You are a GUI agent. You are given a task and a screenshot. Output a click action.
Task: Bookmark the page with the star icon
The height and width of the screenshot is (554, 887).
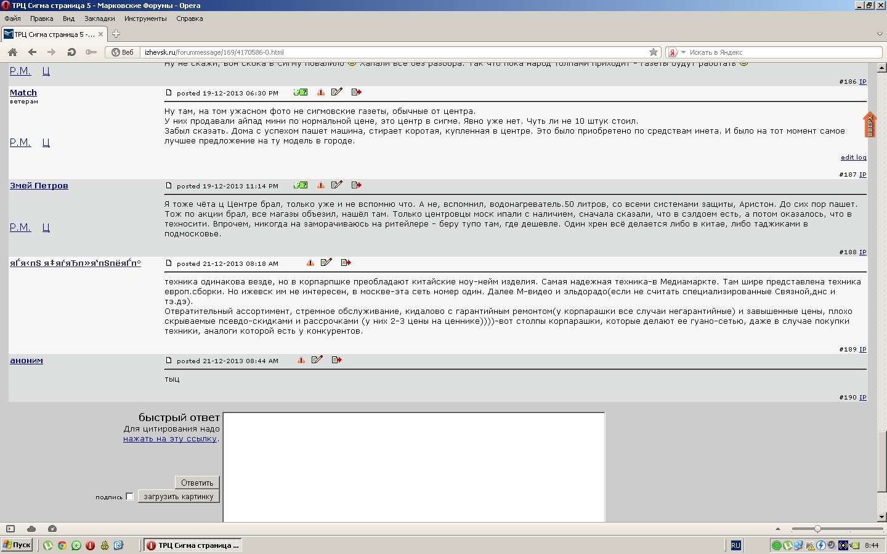coord(654,52)
